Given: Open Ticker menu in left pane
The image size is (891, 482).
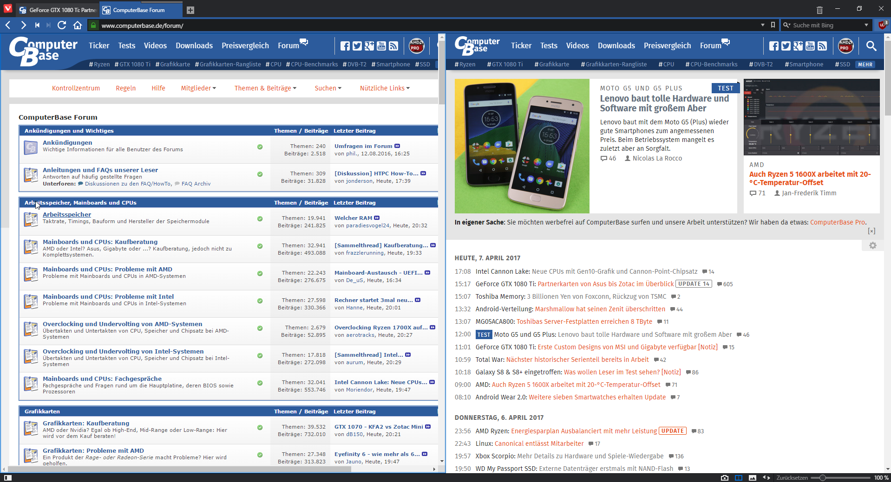Looking at the screenshot, I should (99, 45).
